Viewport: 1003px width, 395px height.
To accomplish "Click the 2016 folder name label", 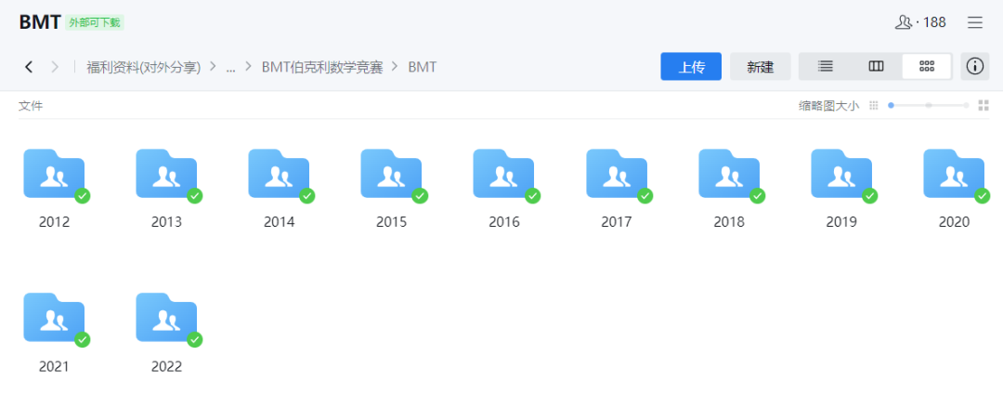I will pyautogui.click(x=504, y=222).
